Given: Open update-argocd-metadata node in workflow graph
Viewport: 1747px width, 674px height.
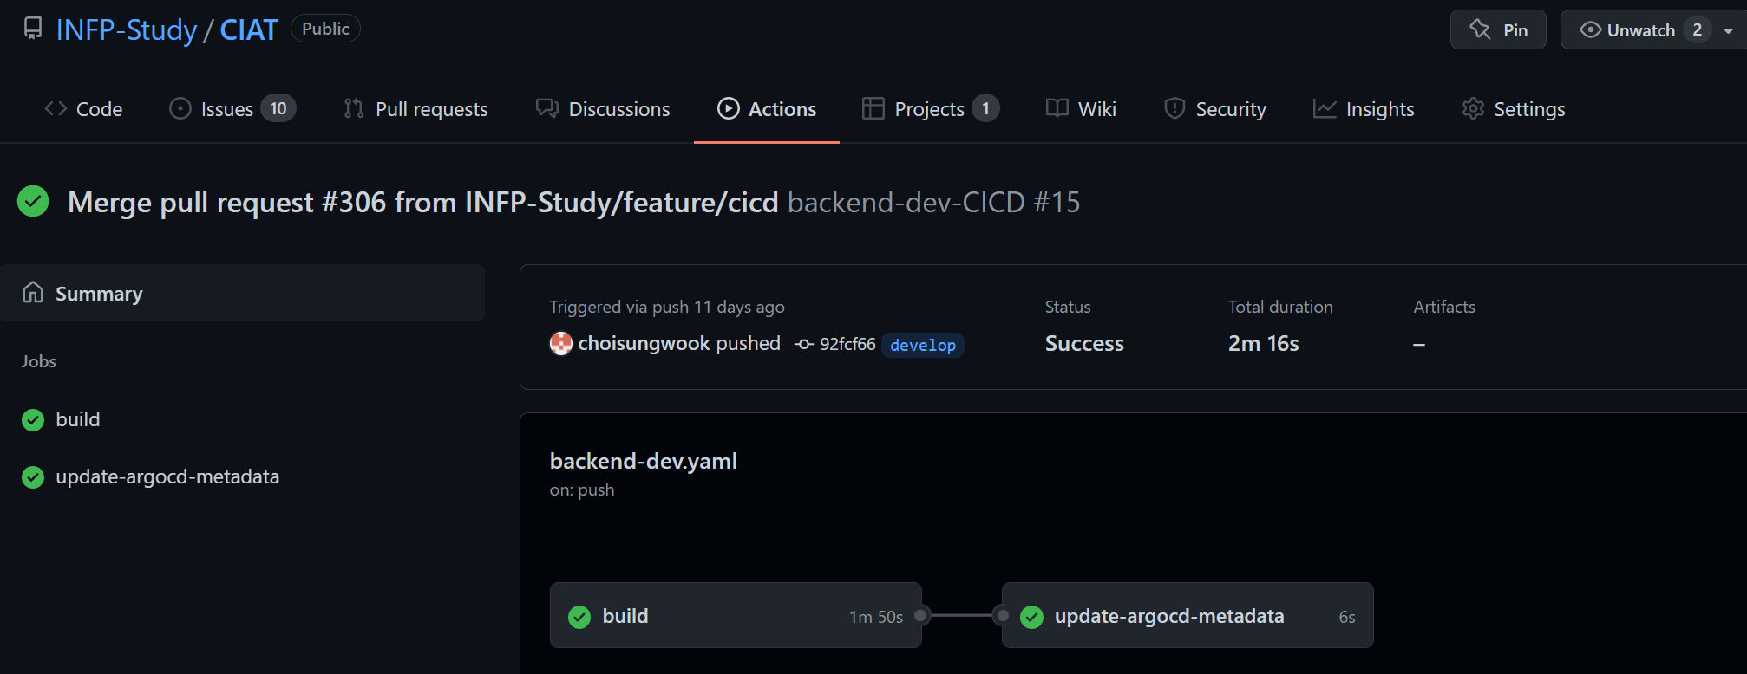Looking at the screenshot, I should [x=1188, y=616].
